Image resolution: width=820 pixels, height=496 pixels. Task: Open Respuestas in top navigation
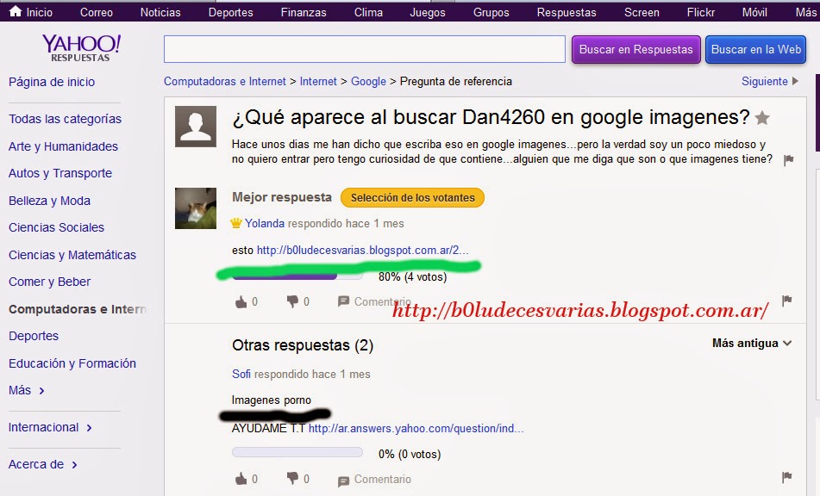[566, 12]
